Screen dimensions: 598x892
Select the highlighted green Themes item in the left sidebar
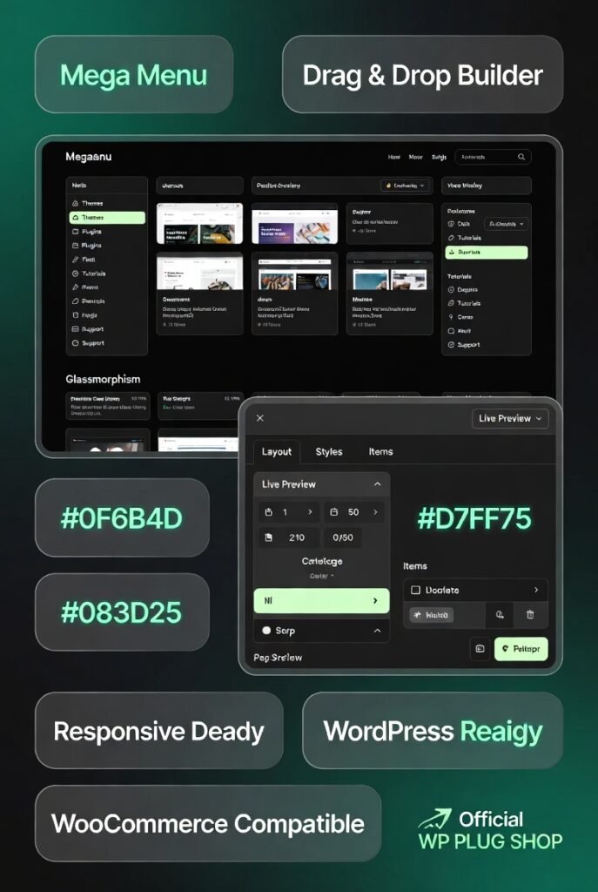(107, 217)
